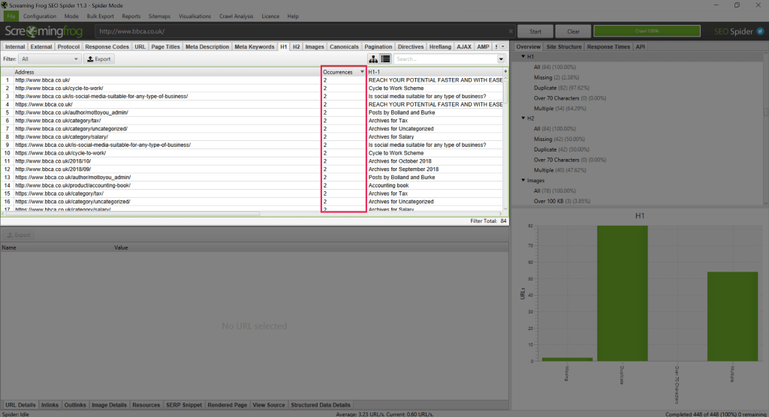769x417 pixels.
Task: Select Images Over 100 KB entry
Action: [x=562, y=201]
